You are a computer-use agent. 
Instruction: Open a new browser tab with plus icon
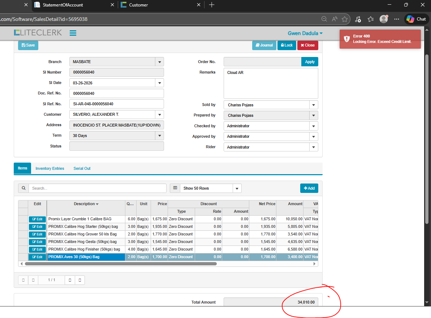click(x=212, y=5)
